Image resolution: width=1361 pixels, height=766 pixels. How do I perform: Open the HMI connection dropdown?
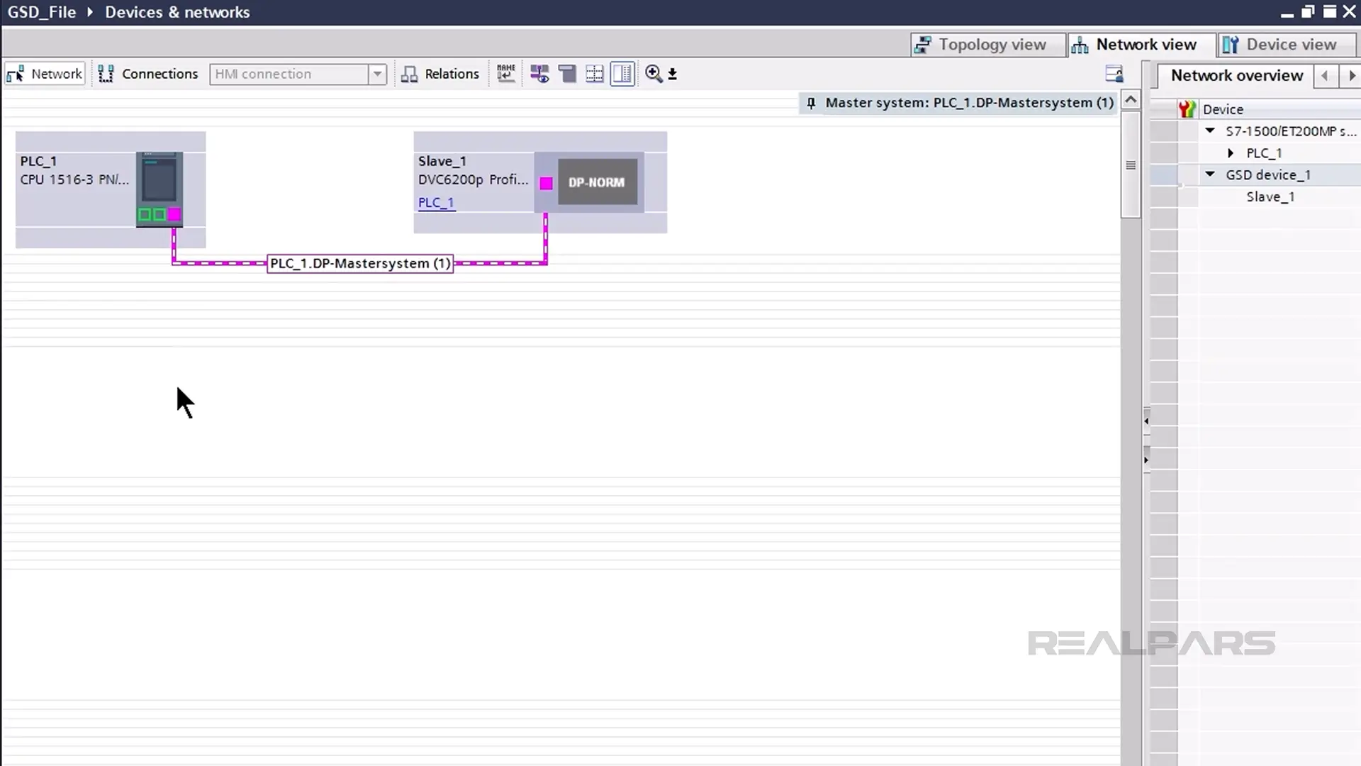pyautogui.click(x=377, y=74)
